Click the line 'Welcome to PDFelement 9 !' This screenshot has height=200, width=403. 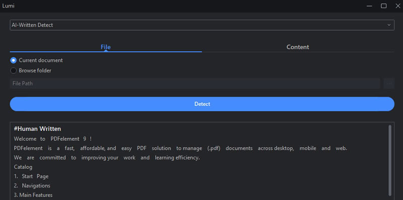(x=53, y=139)
